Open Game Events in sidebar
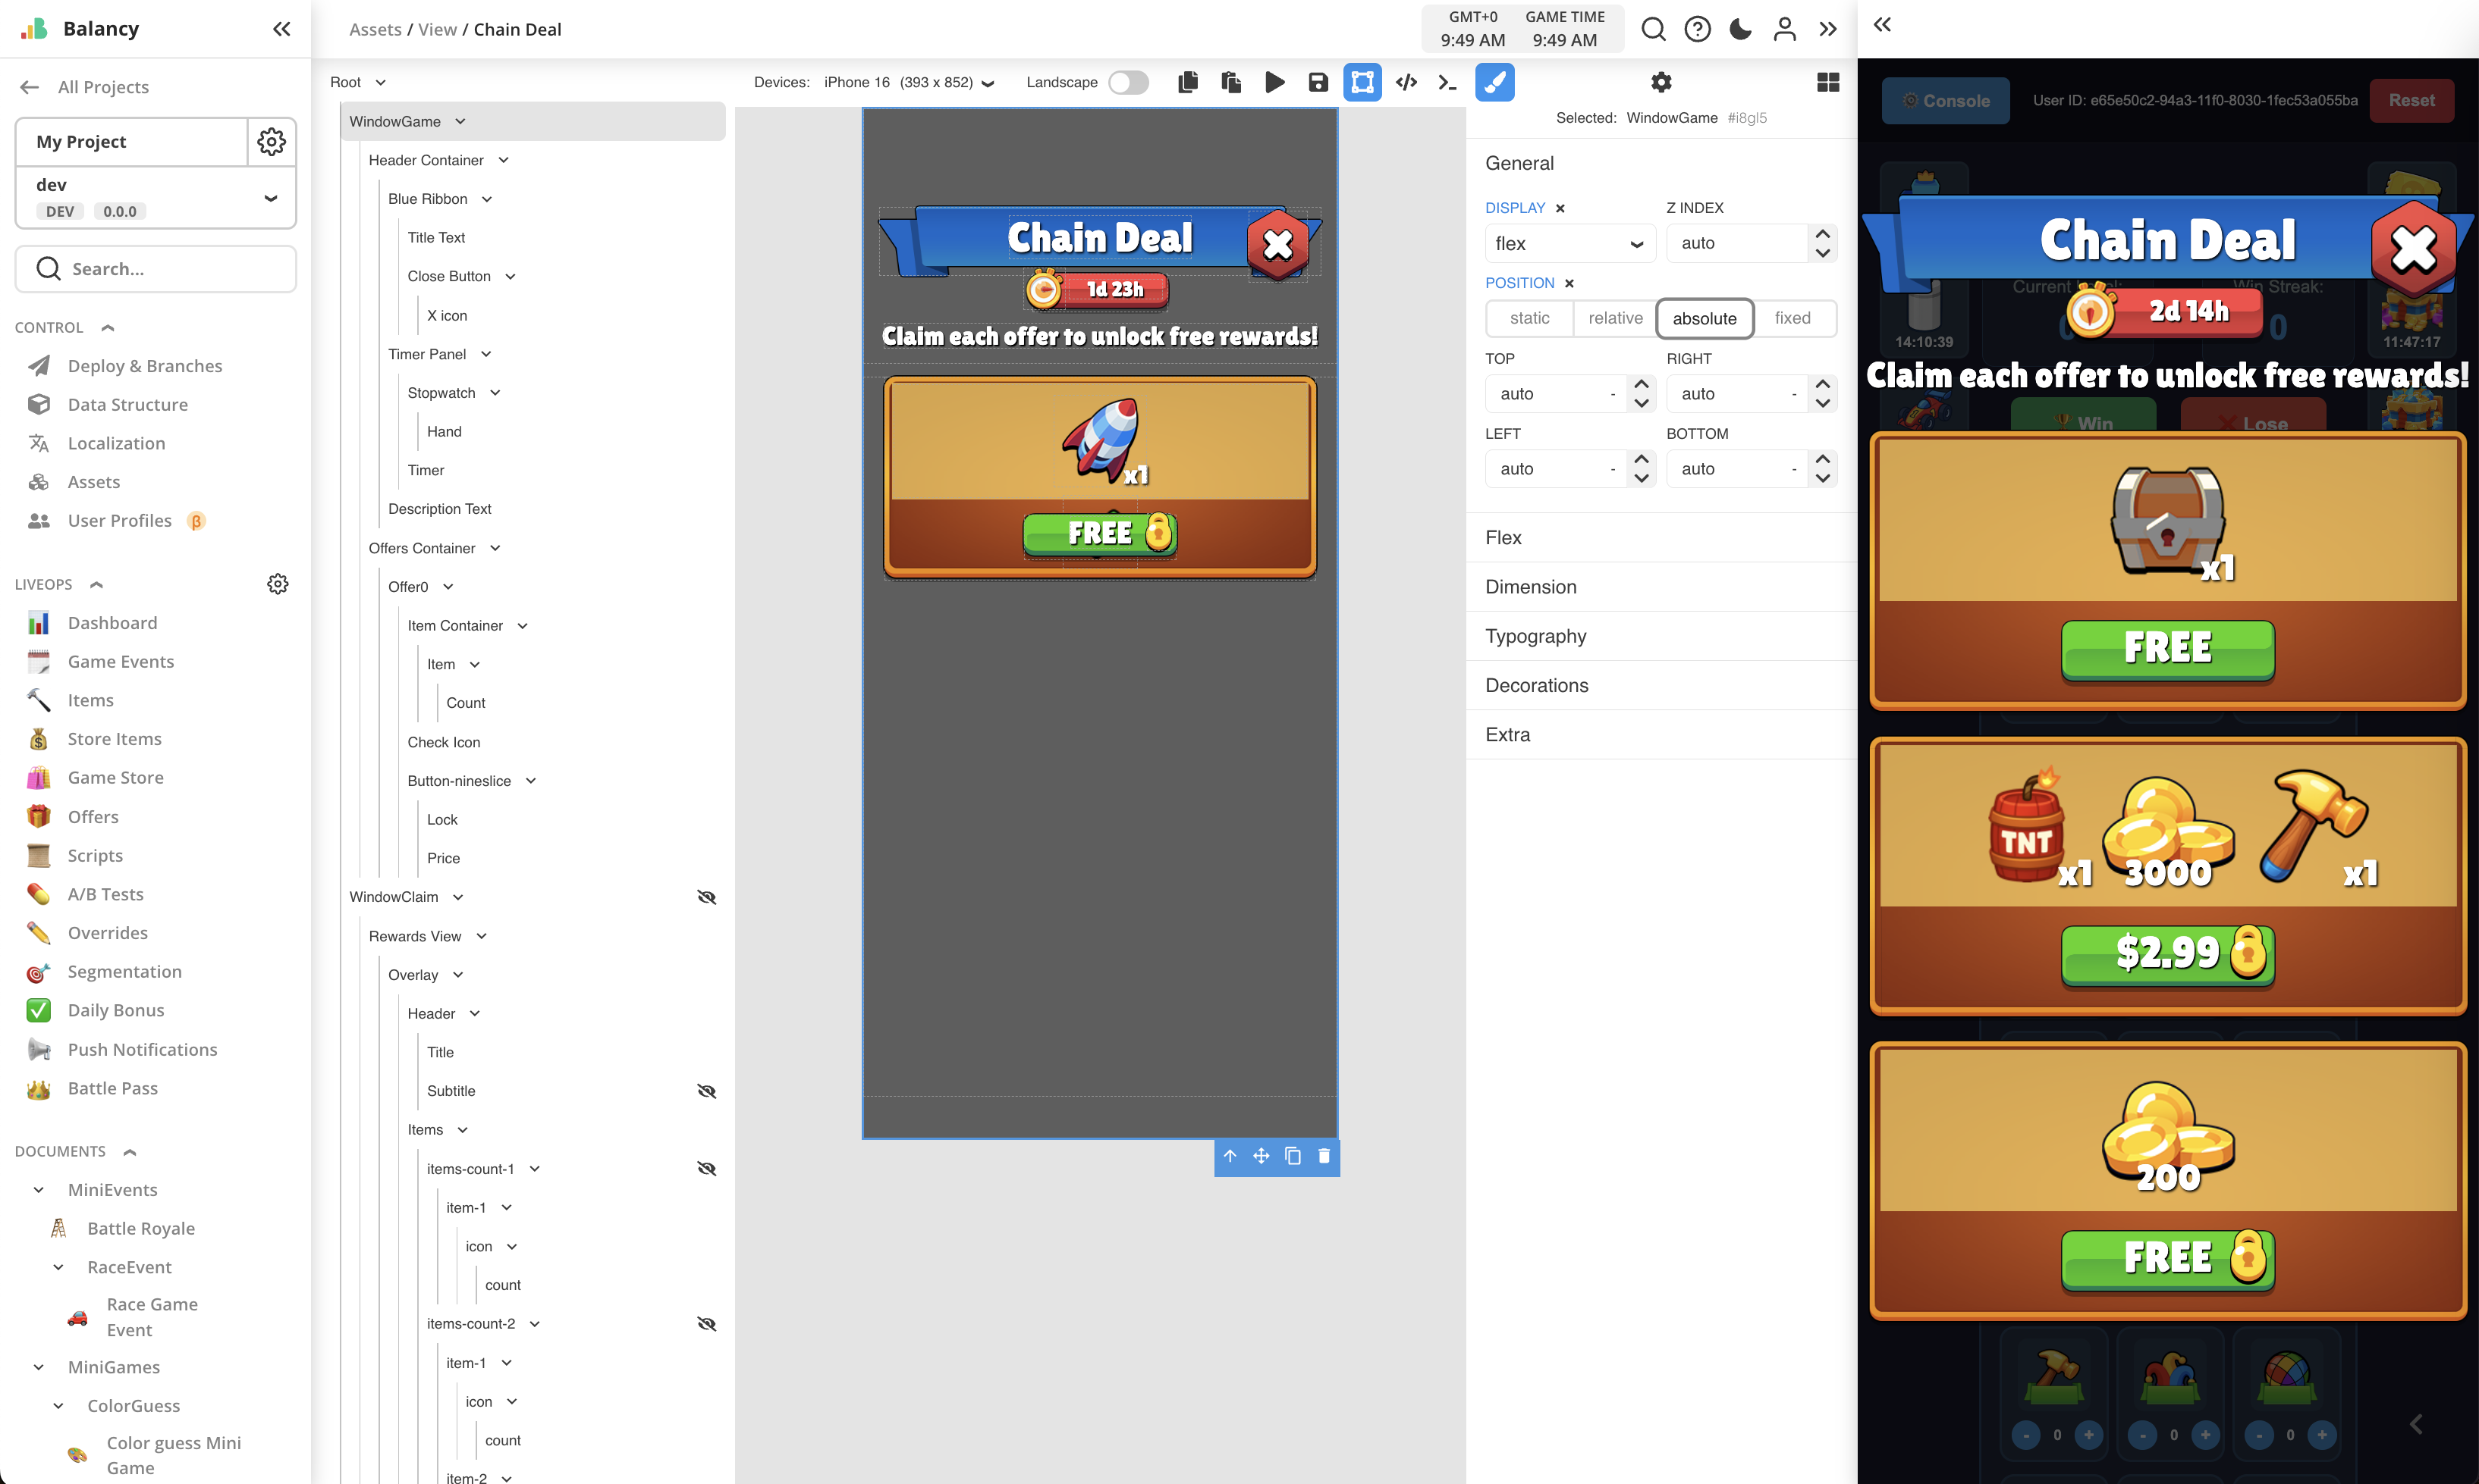Screen dimensions: 2479x1484 click(121, 661)
